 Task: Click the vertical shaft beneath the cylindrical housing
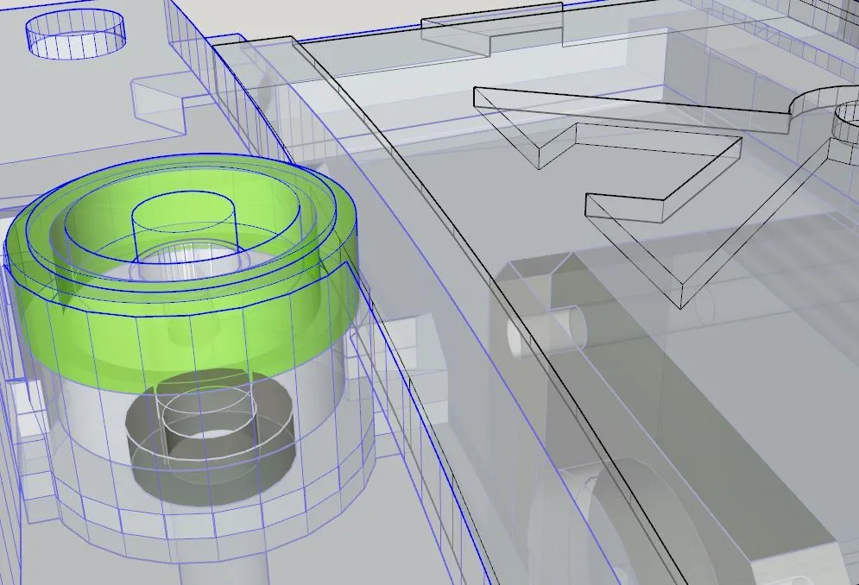(x=224, y=567)
